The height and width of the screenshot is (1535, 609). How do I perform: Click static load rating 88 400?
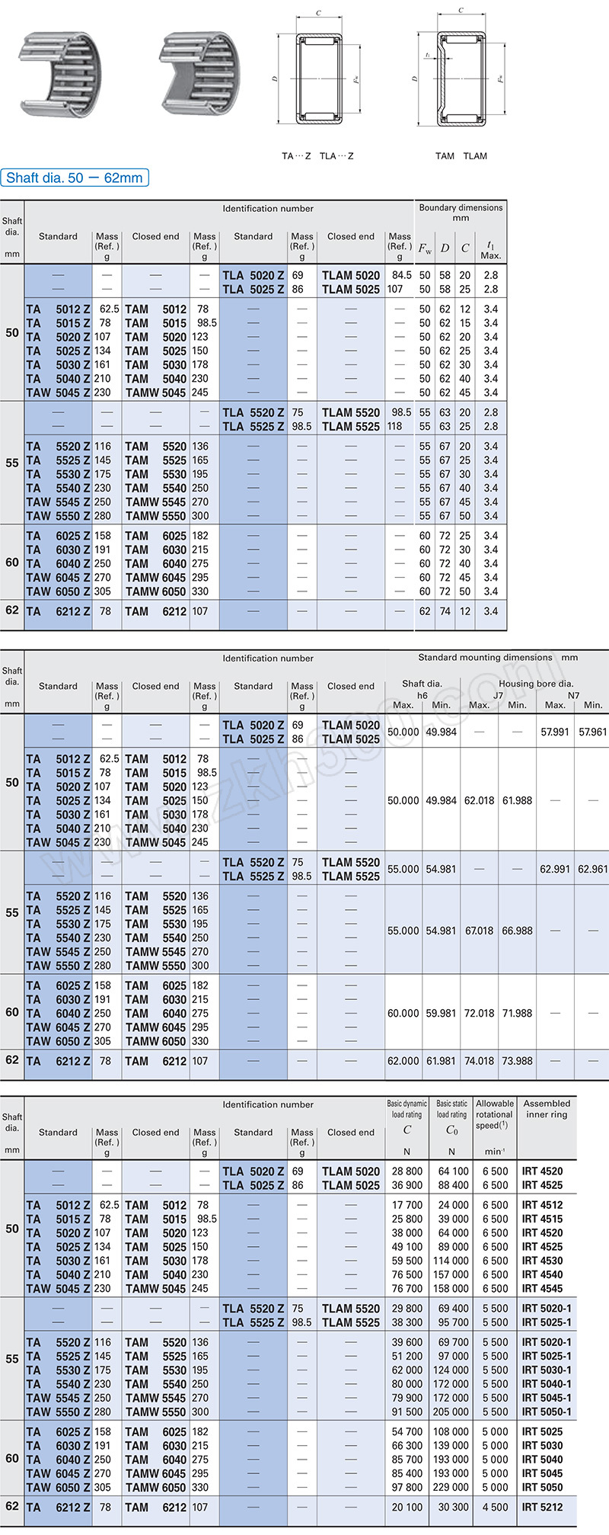pyautogui.click(x=454, y=1185)
